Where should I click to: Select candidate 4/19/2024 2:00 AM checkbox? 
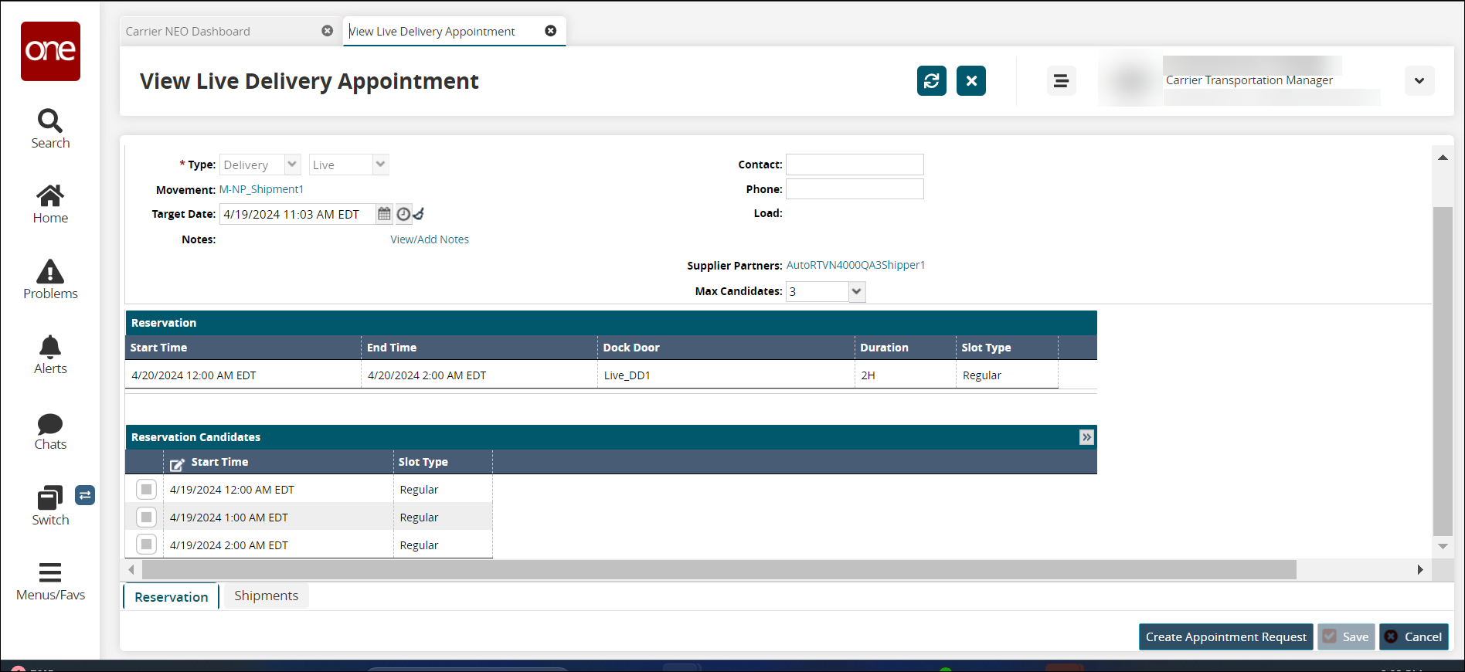coord(146,545)
